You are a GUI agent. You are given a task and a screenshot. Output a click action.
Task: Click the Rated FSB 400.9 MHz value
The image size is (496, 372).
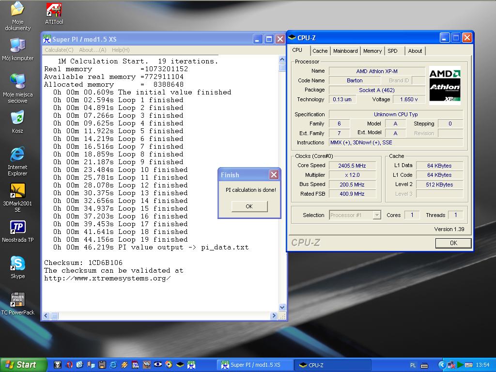tap(352, 194)
